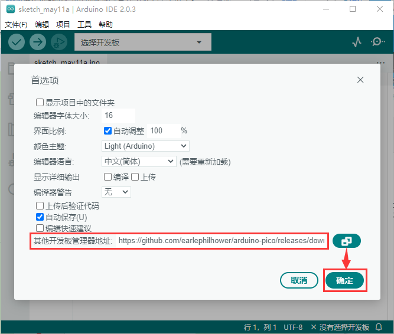Toggle the 自动保存(U) checkbox
This screenshot has width=394, height=334.
[x=40, y=217]
